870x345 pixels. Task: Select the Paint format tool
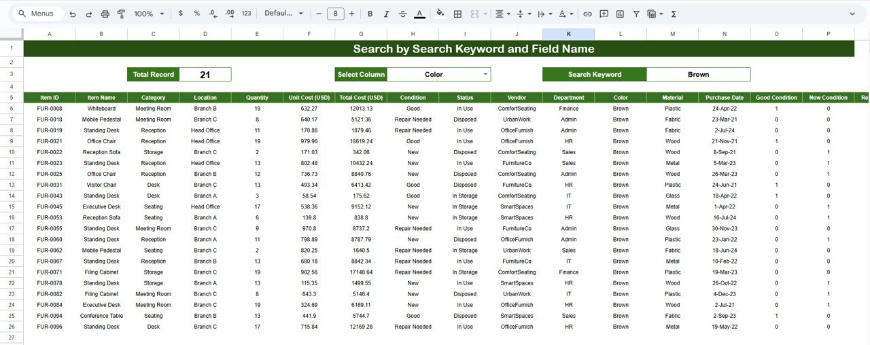(x=121, y=14)
